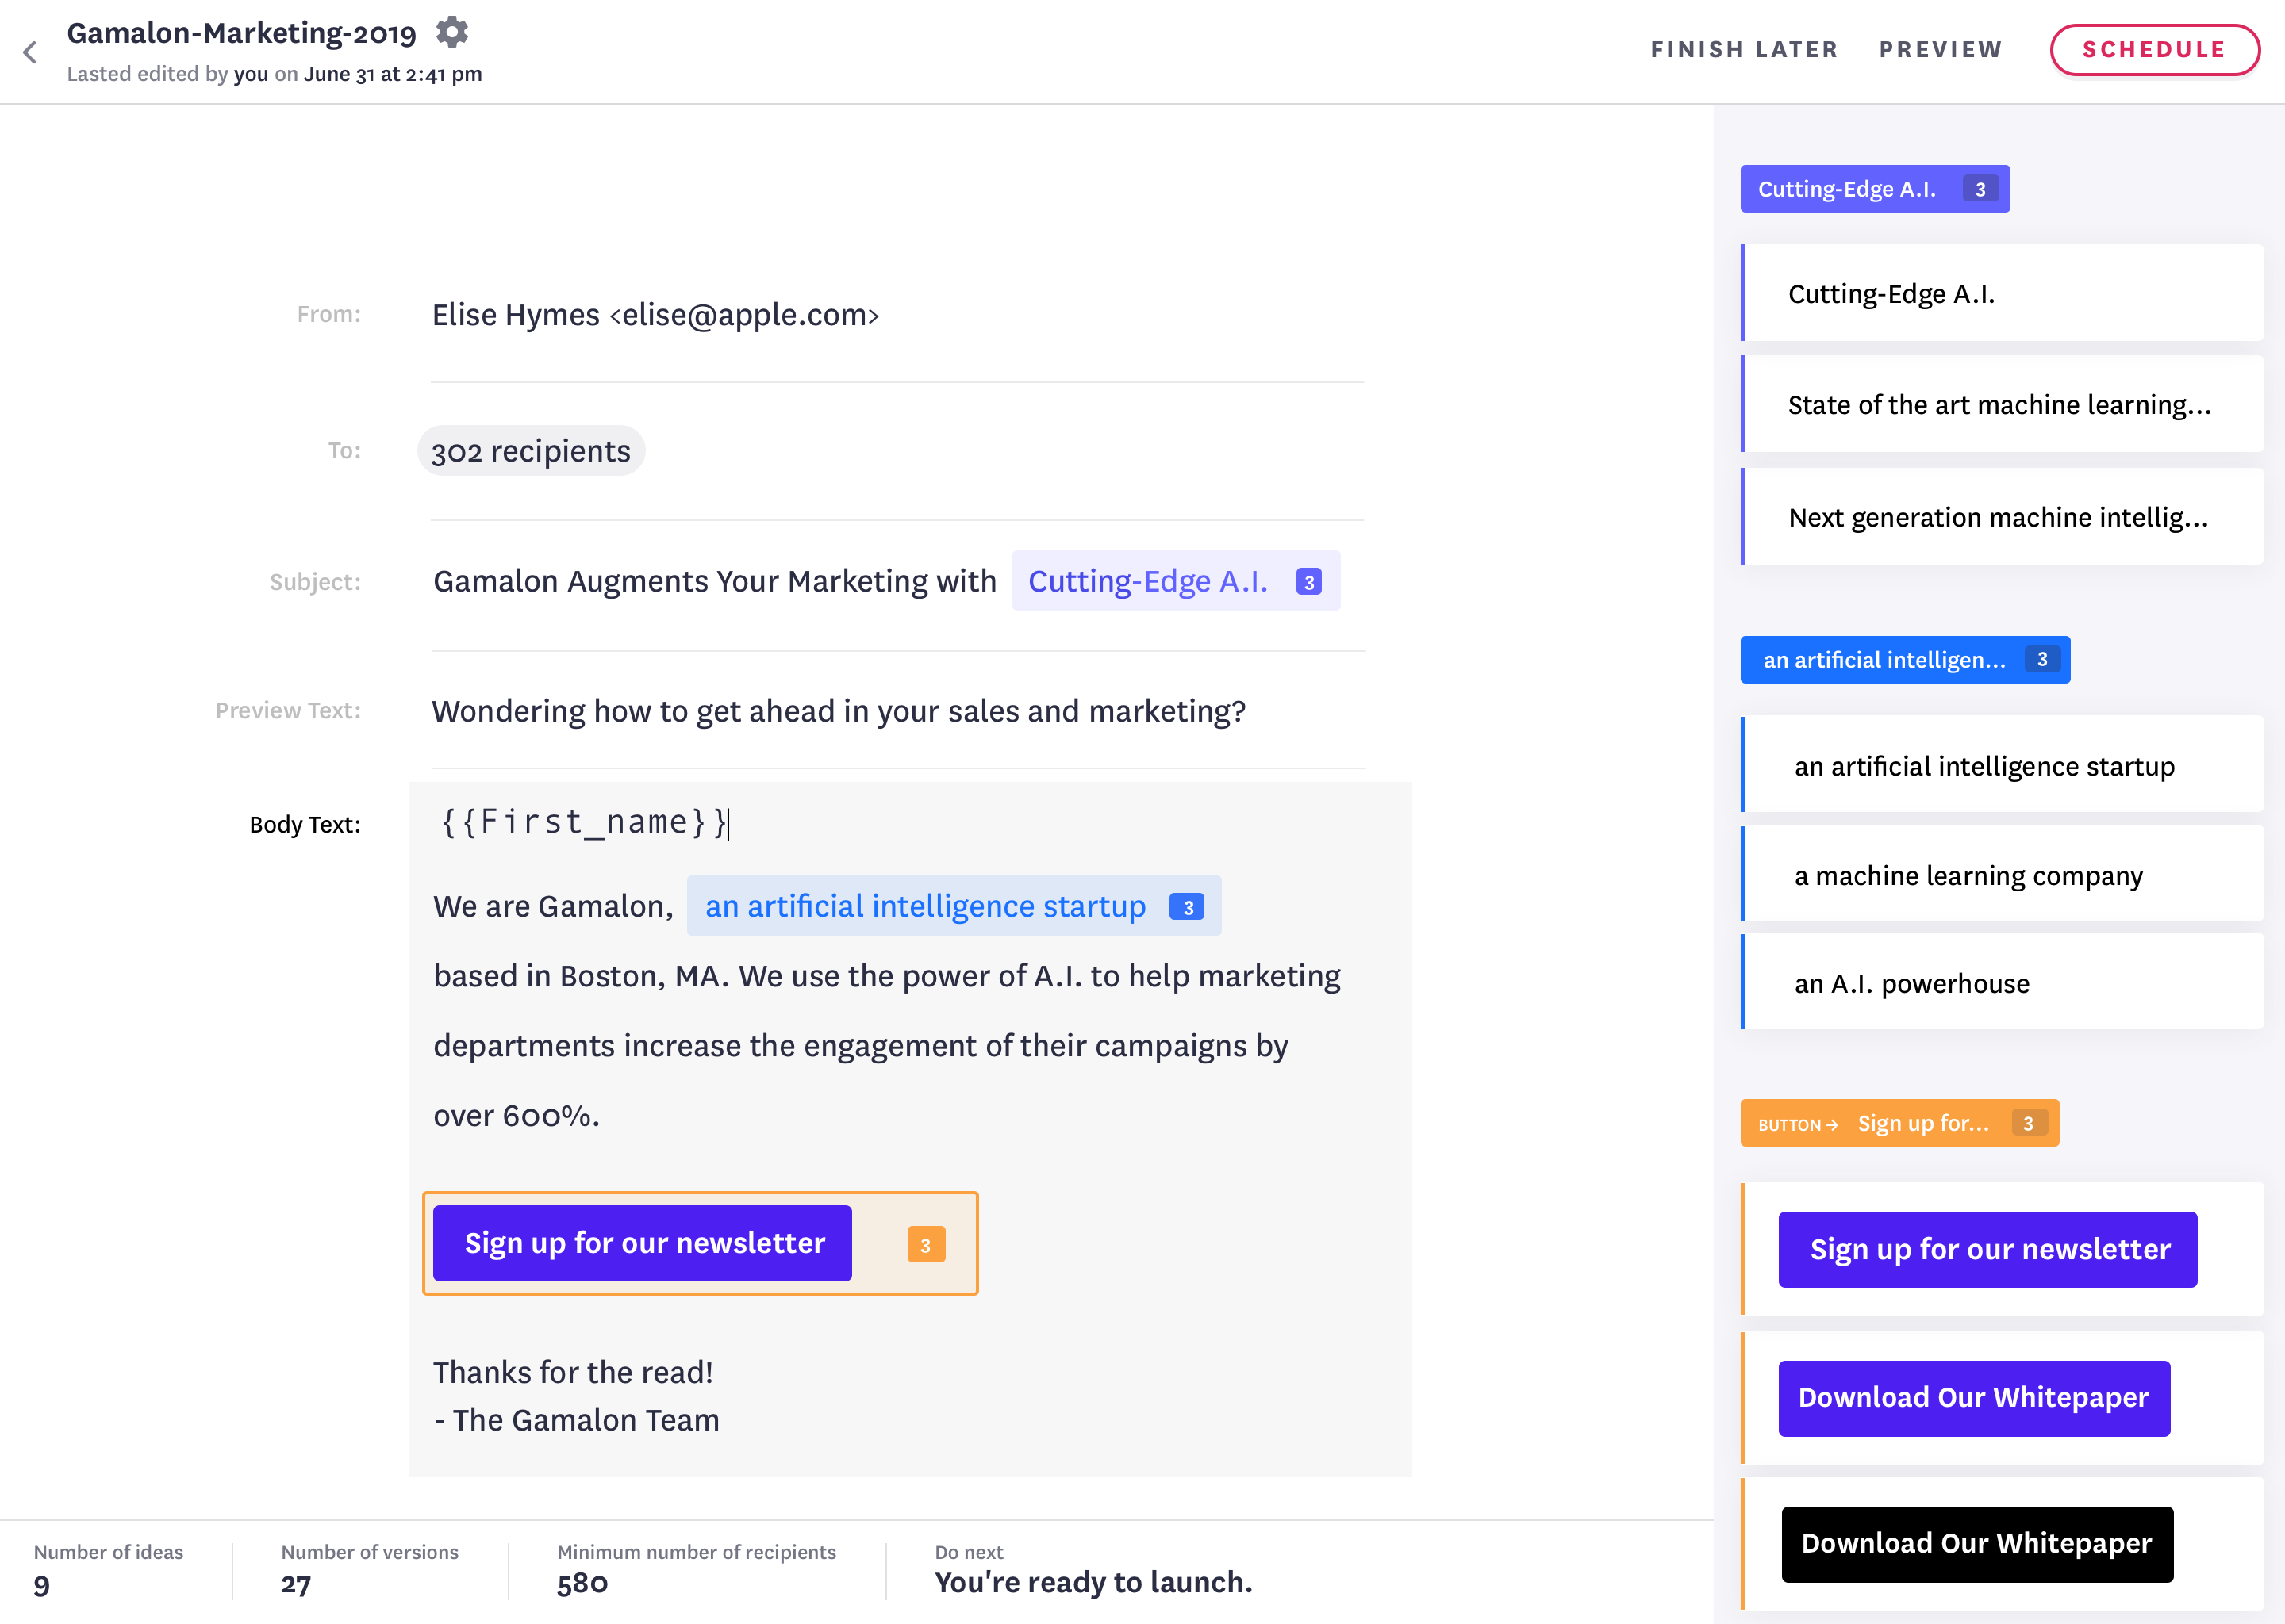Click the 'Number of versions' value 27
The width and height of the screenshot is (2285, 1624).
point(296,1584)
